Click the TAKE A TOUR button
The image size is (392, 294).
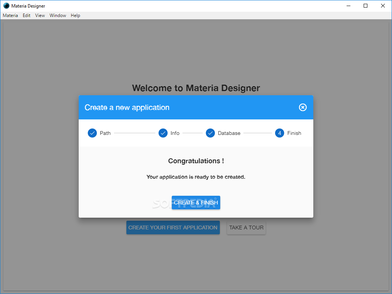pyautogui.click(x=246, y=227)
